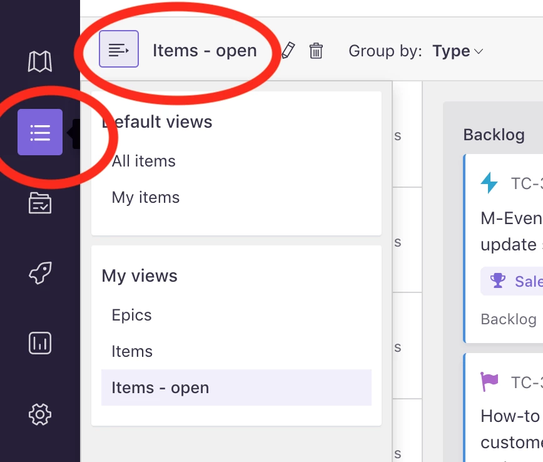Select the purple list view sidebar icon
The height and width of the screenshot is (462, 543).
tap(40, 132)
